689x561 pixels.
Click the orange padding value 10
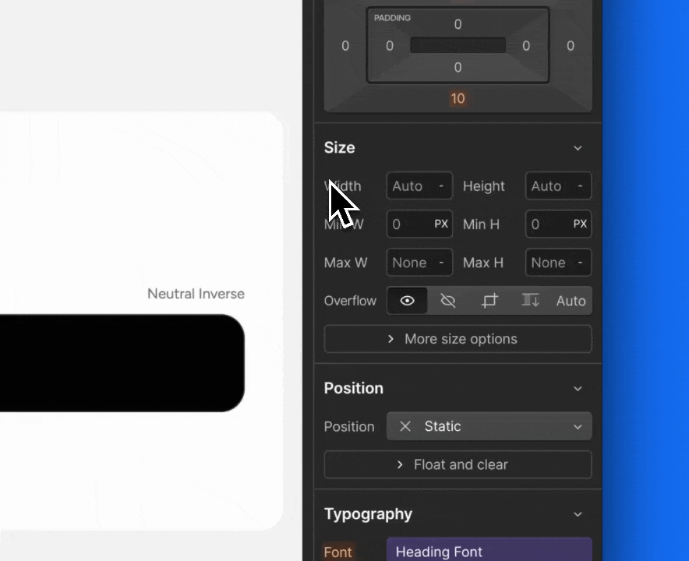pyautogui.click(x=458, y=98)
